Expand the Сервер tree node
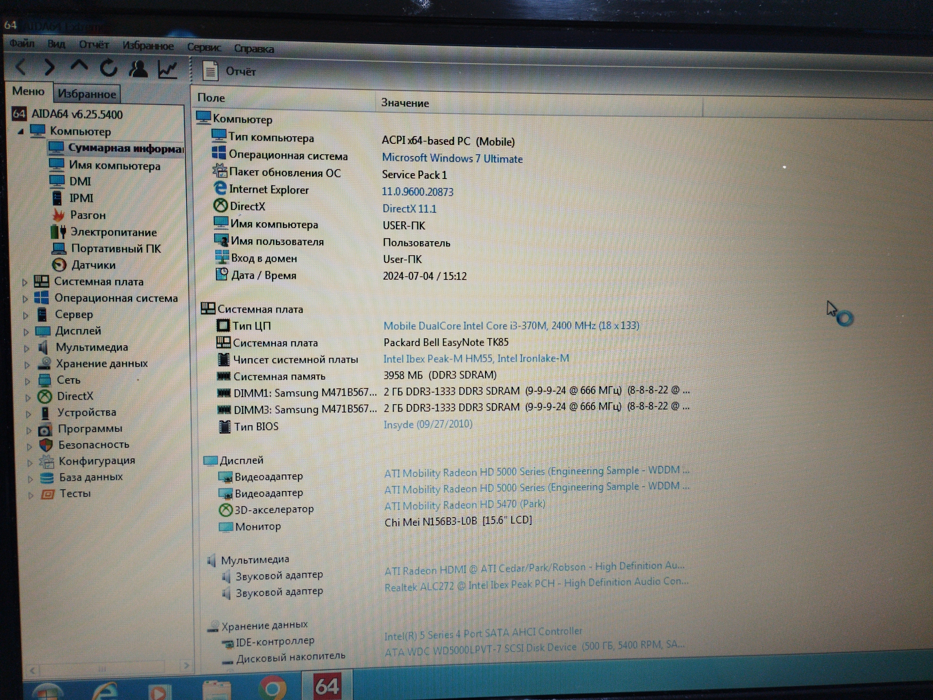The height and width of the screenshot is (700, 933). pos(25,315)
